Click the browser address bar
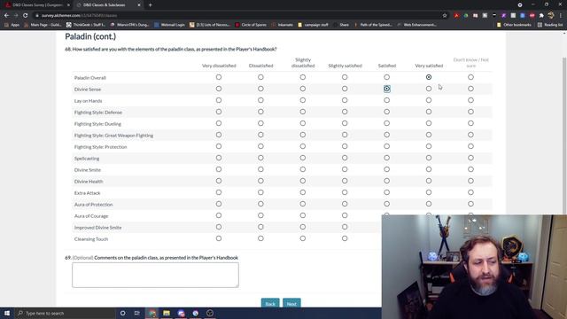 tap(238, 16)
